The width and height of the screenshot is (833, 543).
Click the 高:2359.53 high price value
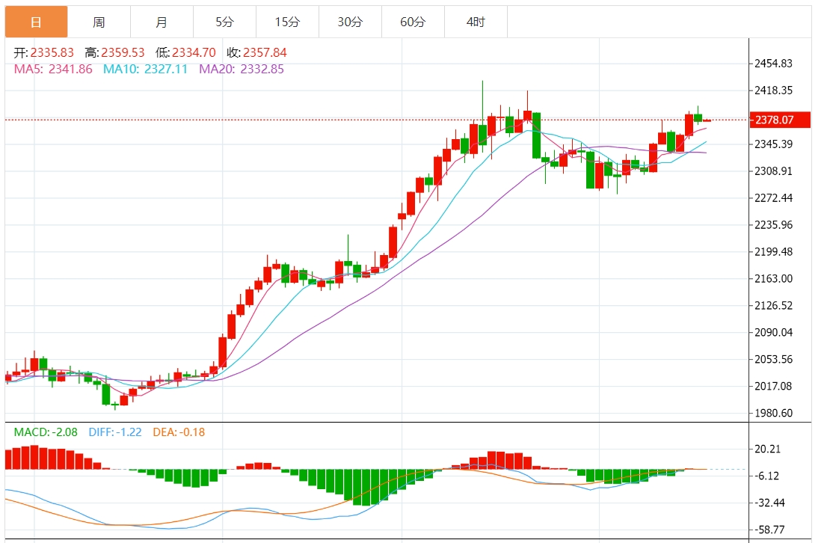pos(114,52)
